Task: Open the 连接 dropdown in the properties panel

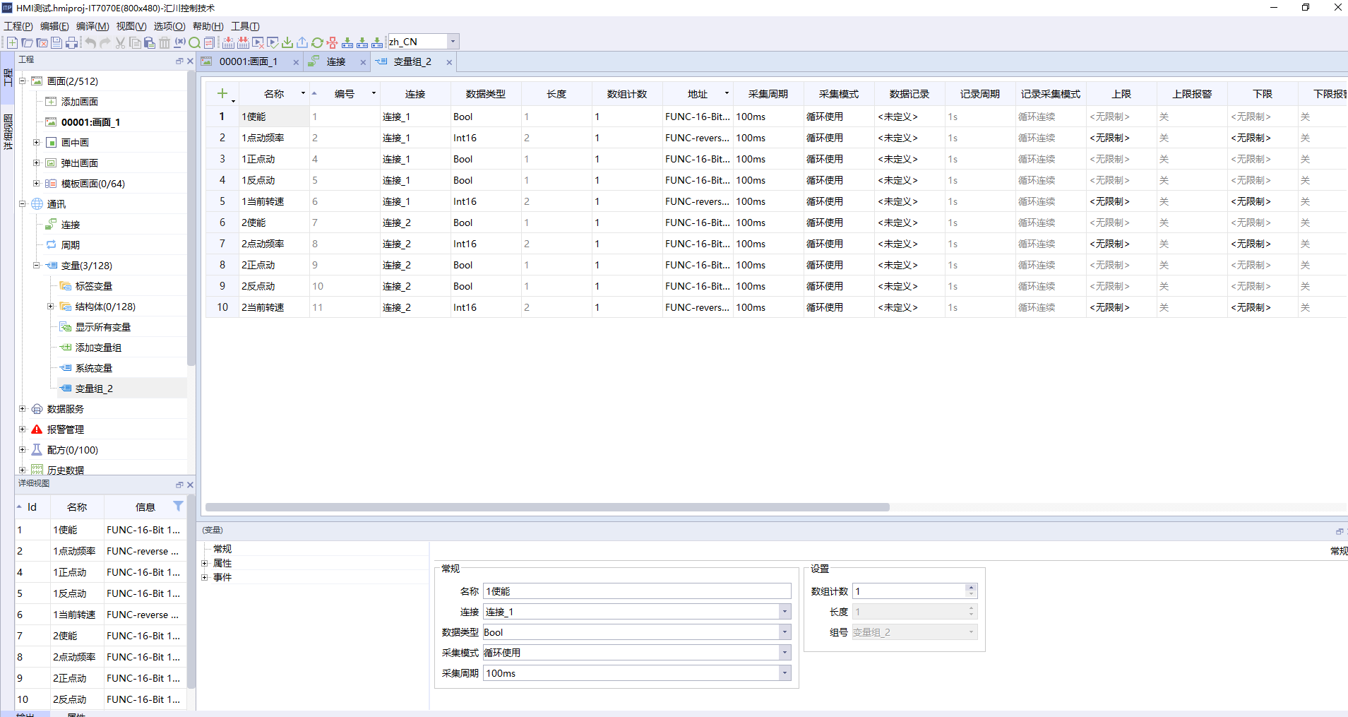Action: [x=785, y=612]
